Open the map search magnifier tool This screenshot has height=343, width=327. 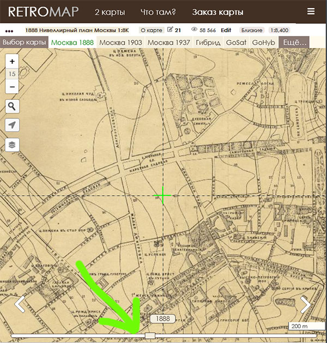tap(12, 106)
